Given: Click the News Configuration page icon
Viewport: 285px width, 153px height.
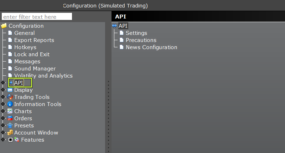Looking at the screenshot, I should point(121,47).
